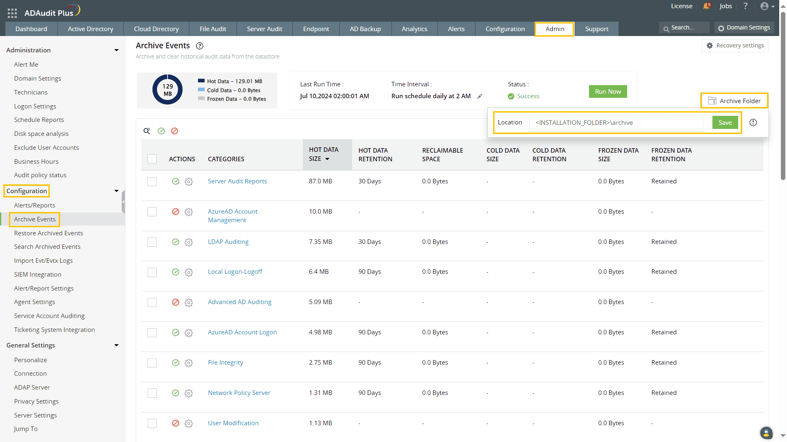Click the advanced search icon above the table
Image resolution: width=787 pixels, height=442 pixels.
147,131
